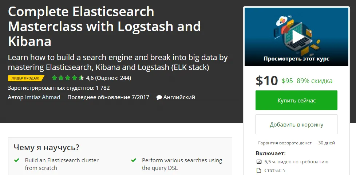Click the Complete Elasticsearch Masterclass course title

(104, 27)
